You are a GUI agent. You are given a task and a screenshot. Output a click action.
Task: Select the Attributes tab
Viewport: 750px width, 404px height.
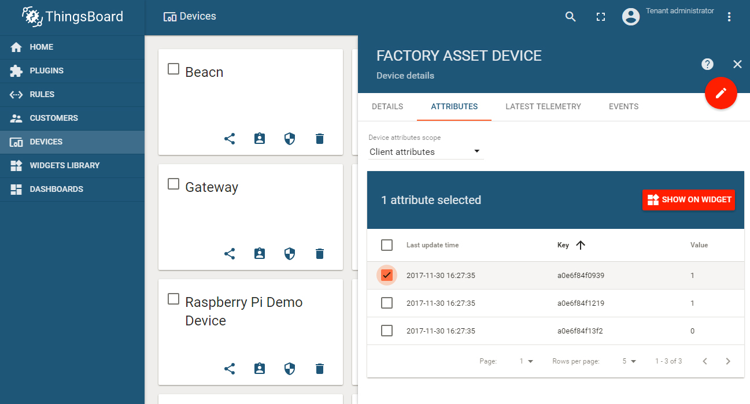pos(455,106)
